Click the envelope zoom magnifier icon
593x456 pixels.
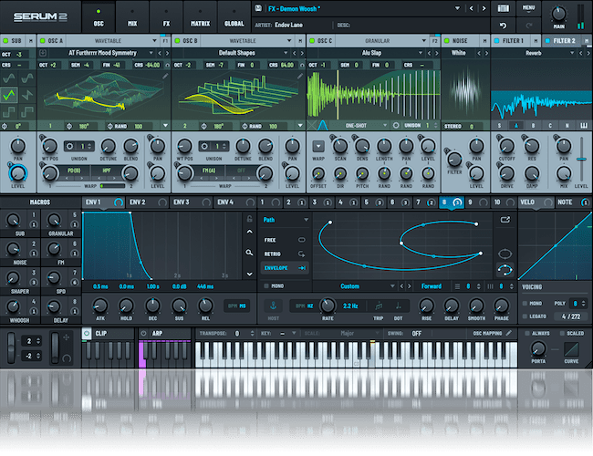pyautogui.click(x=249, y=253)
